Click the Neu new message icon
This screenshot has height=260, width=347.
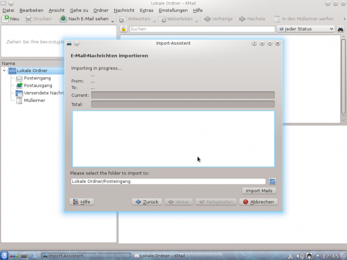pyautogui.click(x=10, y=19)
